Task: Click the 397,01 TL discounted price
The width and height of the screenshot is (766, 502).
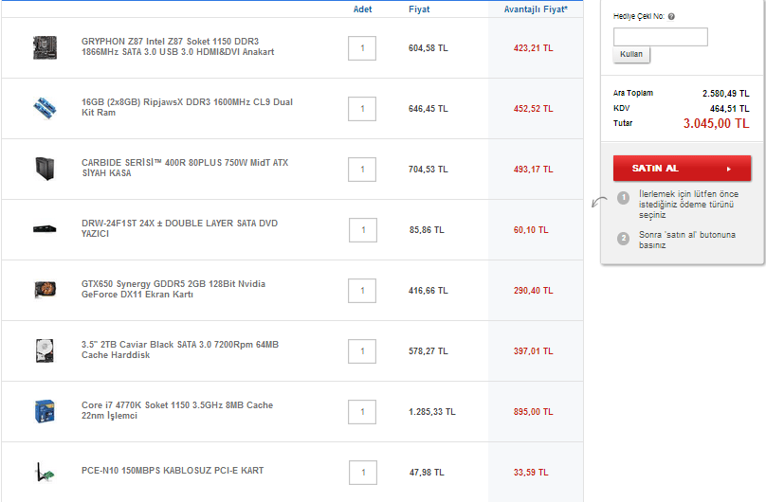Action: pos(534,351)
